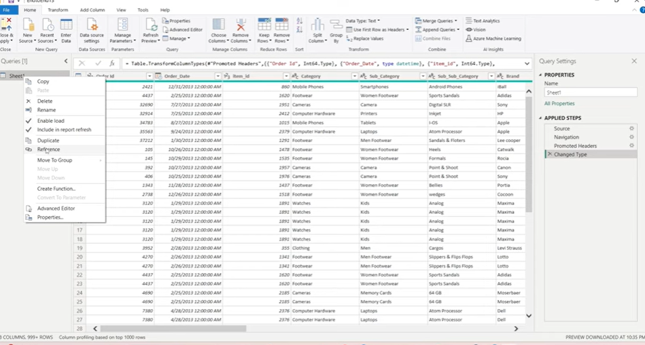Image resolution: width=645 pixels, height=345 pixels.
Task: Open Azure Machine Learning
Action: (x=493, y=39)
